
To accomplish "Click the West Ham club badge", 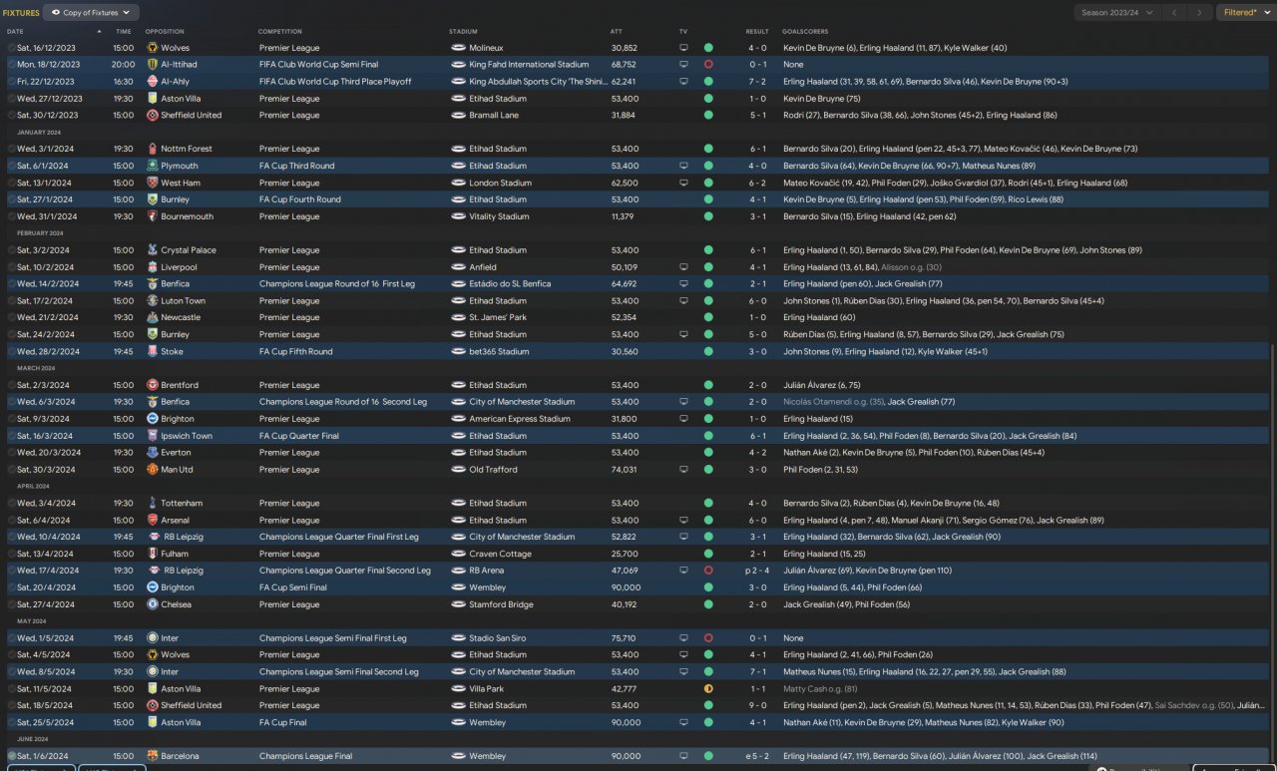I will point(152,183).
